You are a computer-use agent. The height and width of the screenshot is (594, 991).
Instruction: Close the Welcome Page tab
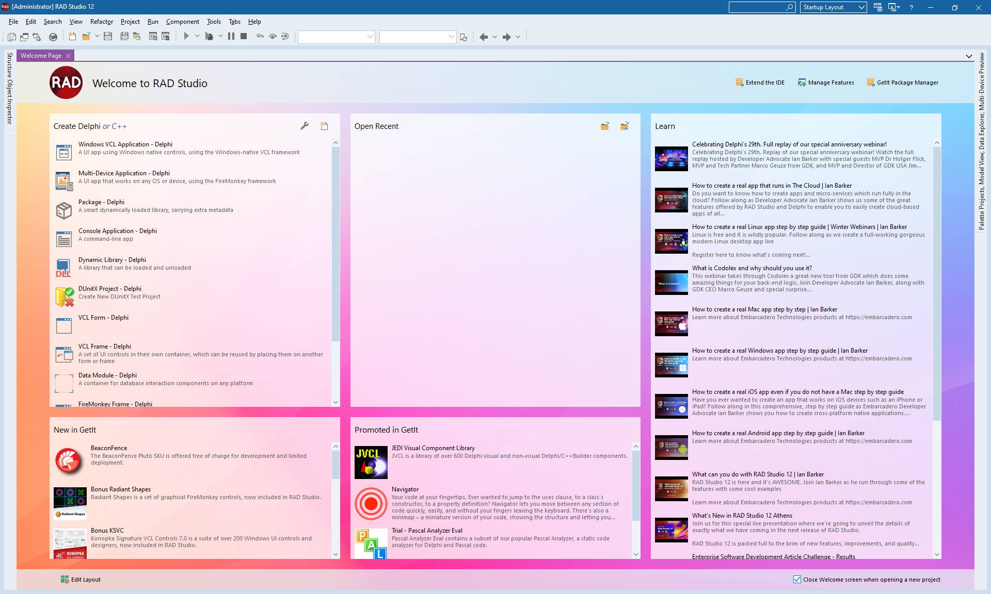[x=68, y=56]
